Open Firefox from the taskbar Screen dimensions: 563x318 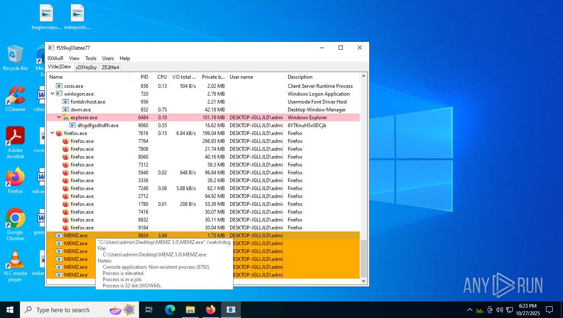(x=211, y=310)
